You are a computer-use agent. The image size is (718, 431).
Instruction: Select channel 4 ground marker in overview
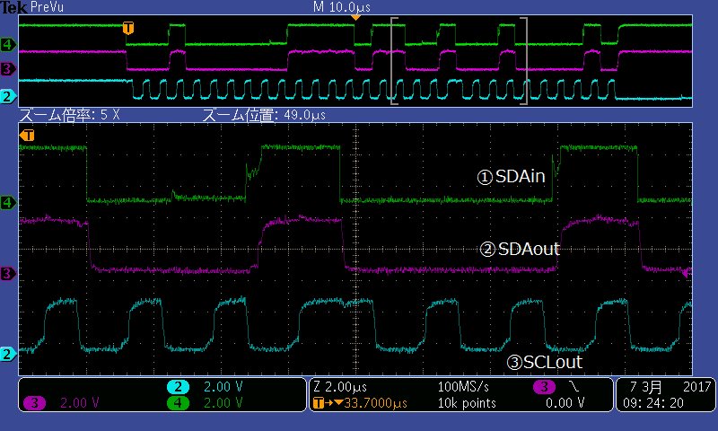point(8,44)
